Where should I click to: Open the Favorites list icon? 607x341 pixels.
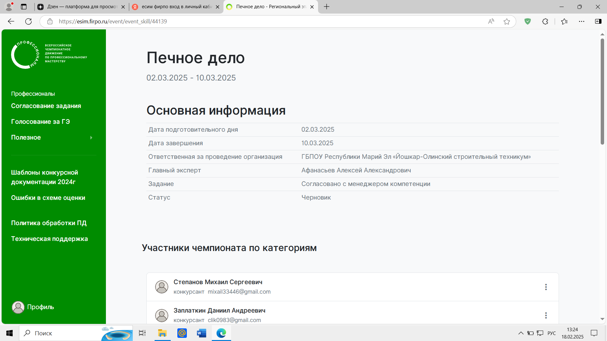coord(564,21)
